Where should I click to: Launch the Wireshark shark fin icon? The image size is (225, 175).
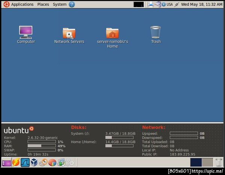[x=25, y=162]
